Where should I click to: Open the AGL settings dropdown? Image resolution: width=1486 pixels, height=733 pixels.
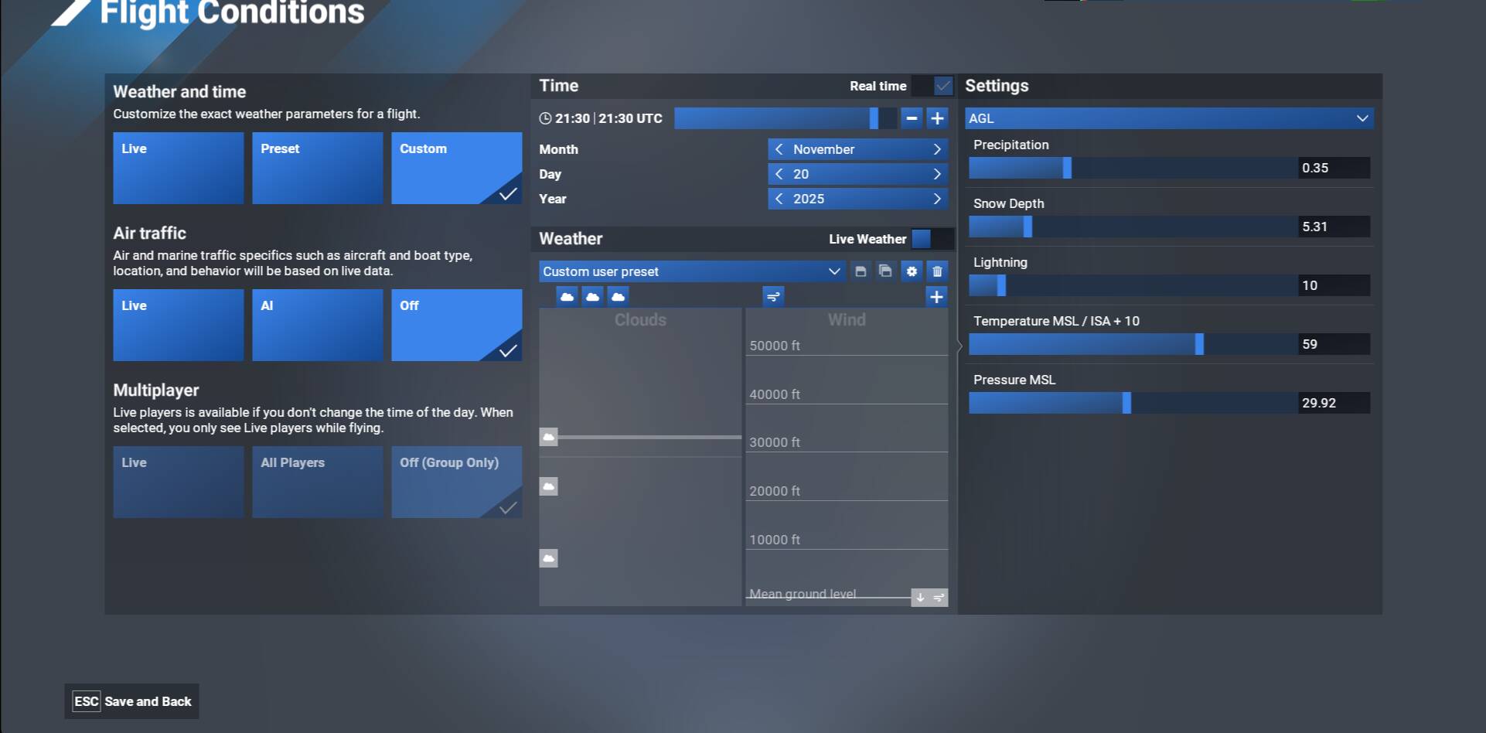pos(1169,118)
